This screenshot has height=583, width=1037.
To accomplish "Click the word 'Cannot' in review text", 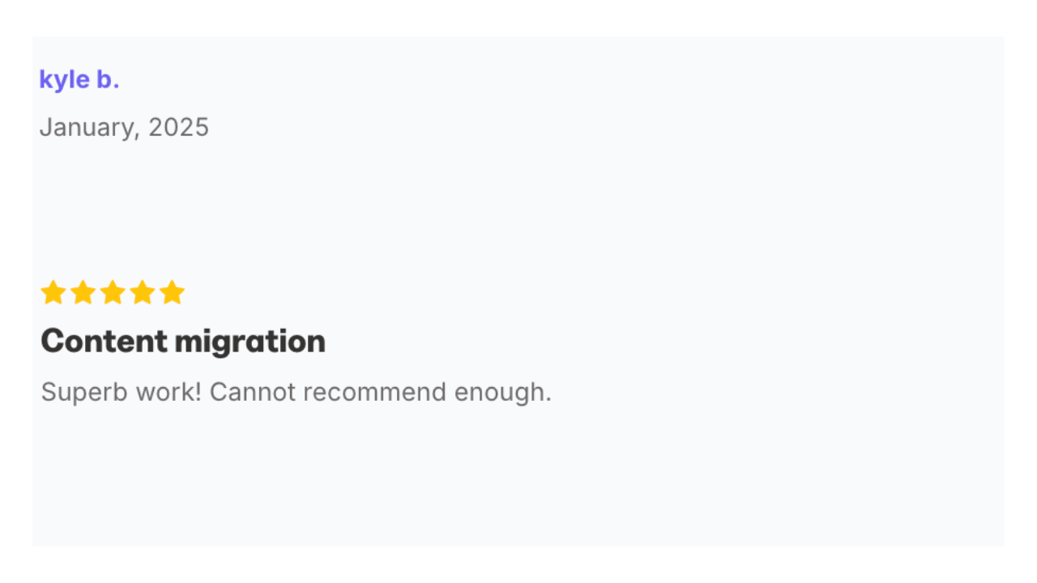I will 253,392.
